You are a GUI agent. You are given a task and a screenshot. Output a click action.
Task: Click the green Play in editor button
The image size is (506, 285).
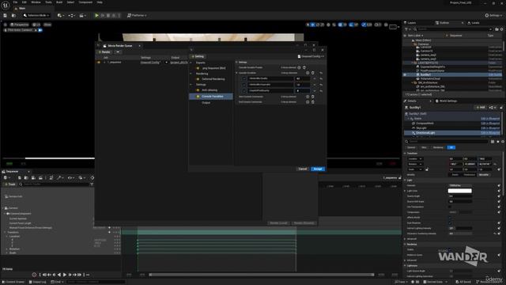point(96,16)
